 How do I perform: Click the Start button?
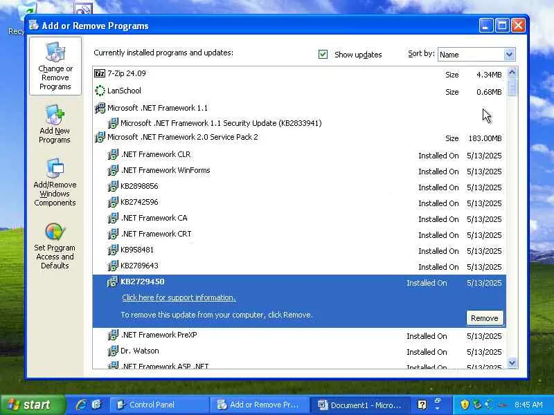33,405
